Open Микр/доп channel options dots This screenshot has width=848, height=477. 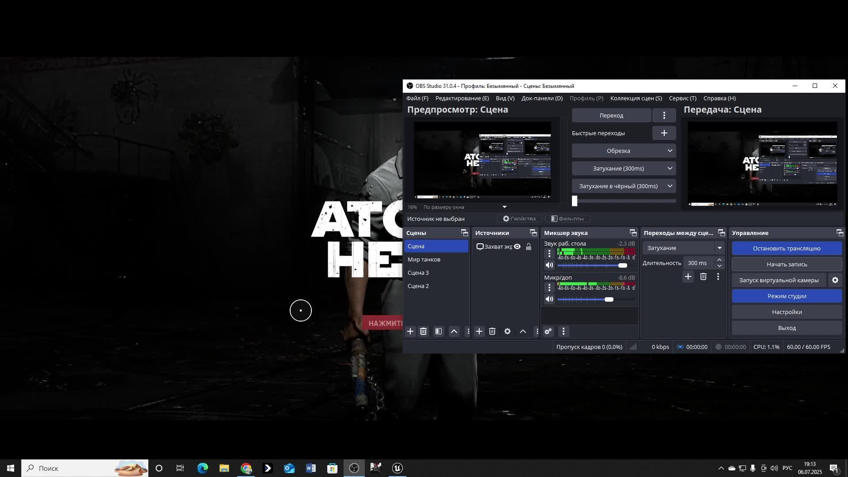pos(549,288)
